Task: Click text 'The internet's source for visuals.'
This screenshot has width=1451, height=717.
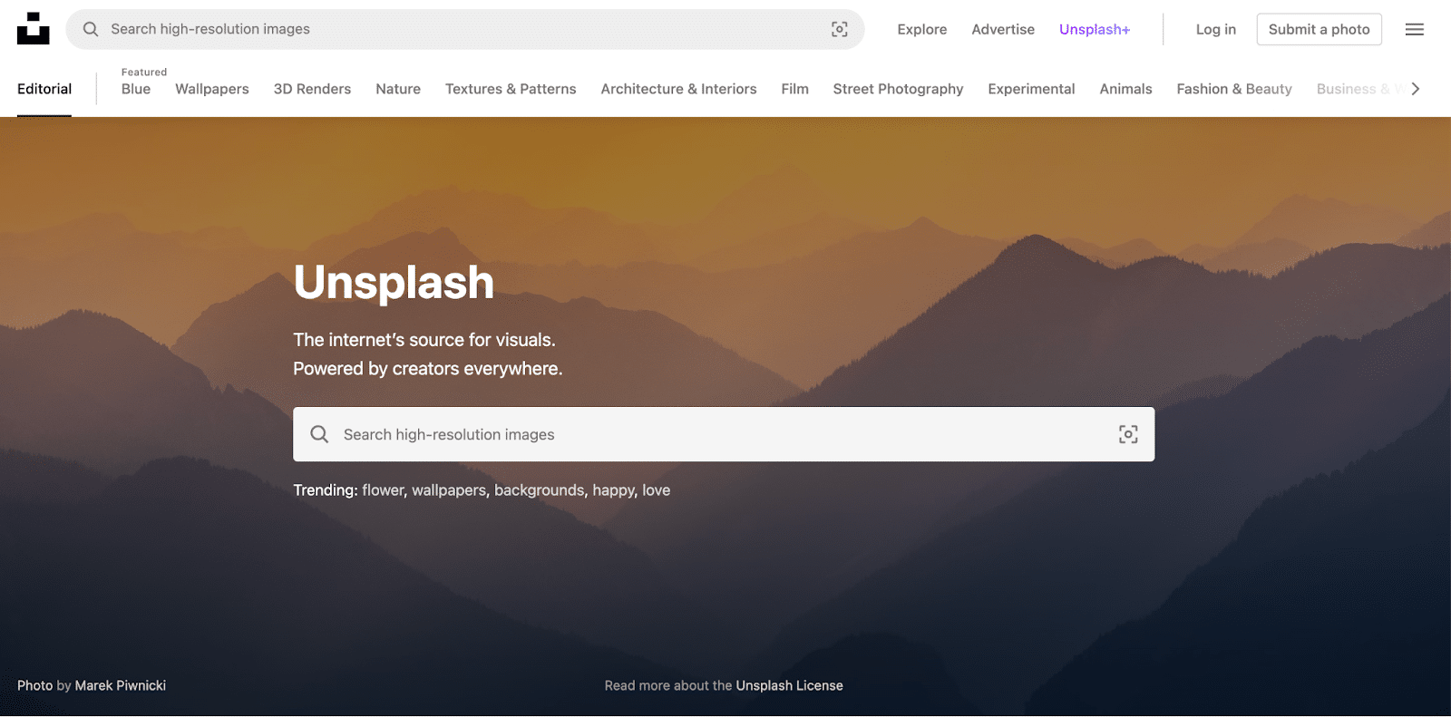Action: click(424, 340)
